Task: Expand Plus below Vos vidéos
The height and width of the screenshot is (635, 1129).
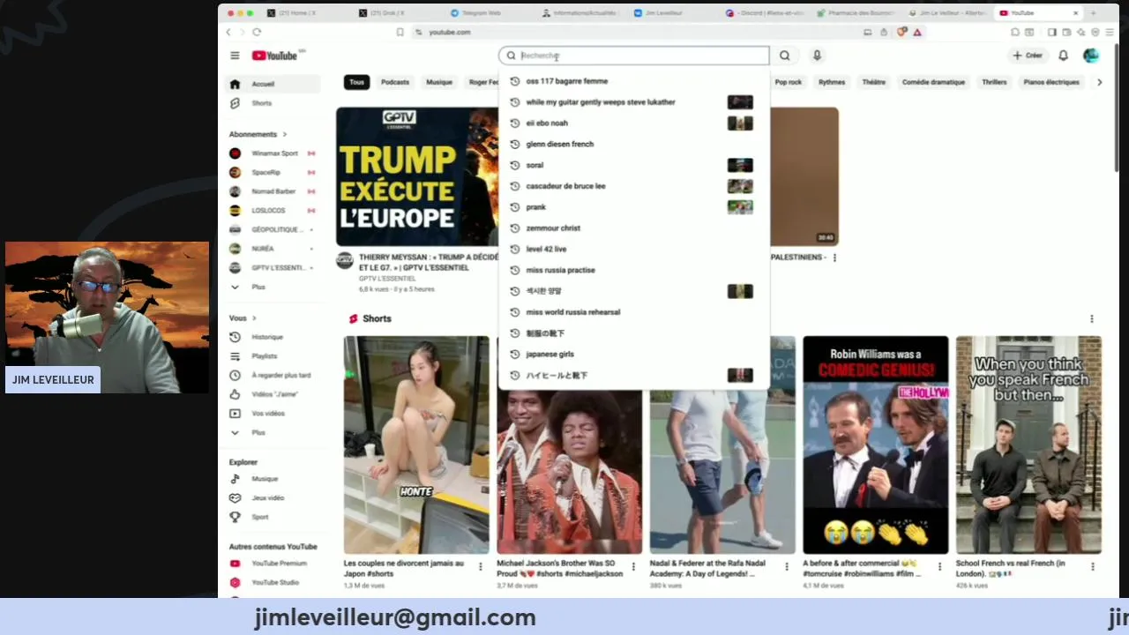Action: tap(273, 432)
